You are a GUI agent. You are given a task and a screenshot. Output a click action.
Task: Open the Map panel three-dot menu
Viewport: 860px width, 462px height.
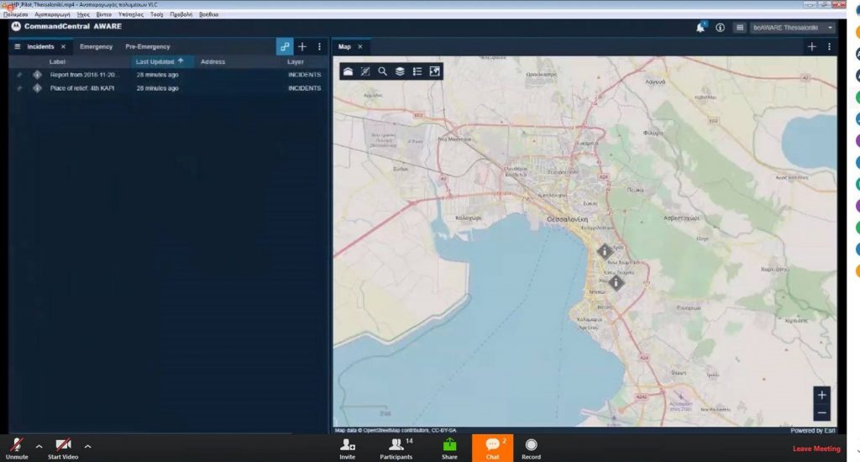coord(829,47)
